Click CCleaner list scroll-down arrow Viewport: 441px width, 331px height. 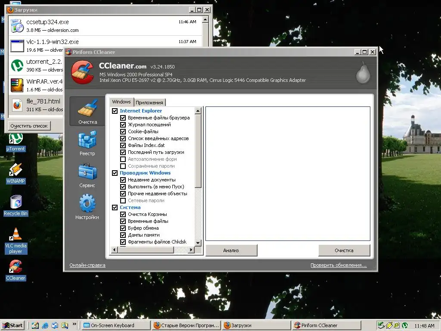point(198,243)
